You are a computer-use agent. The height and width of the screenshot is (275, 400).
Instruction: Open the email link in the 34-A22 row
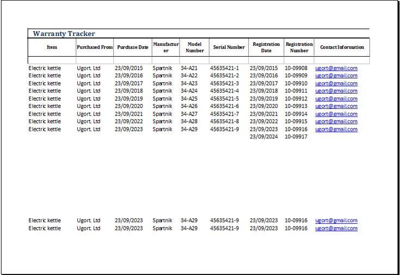point(336,76)
